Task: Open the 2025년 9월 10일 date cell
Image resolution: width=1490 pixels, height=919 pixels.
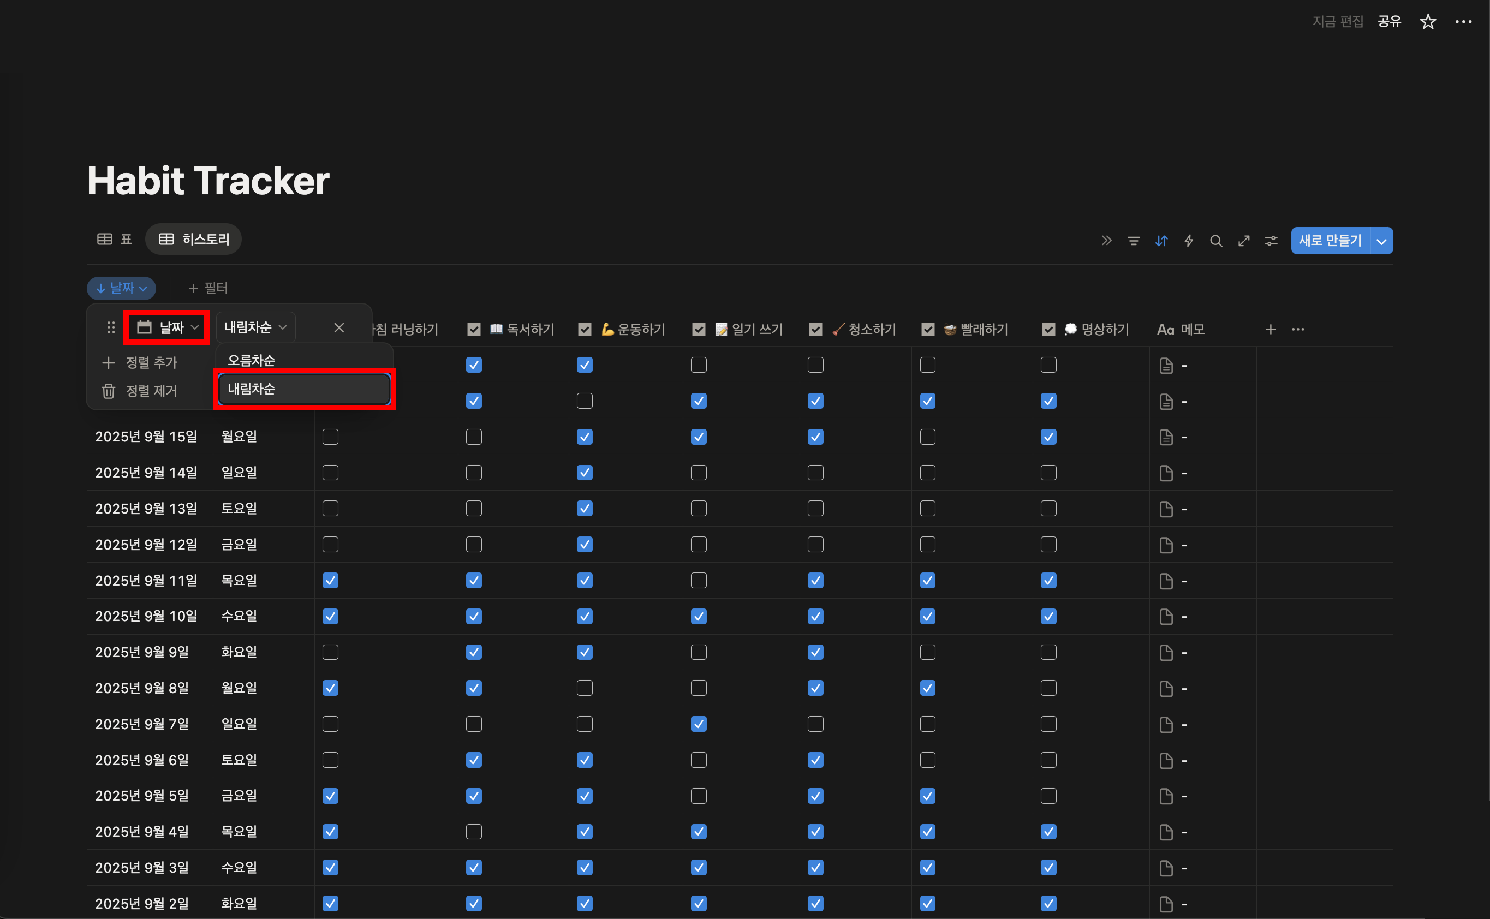Action: pyautogui.click(x=146, y=616)
